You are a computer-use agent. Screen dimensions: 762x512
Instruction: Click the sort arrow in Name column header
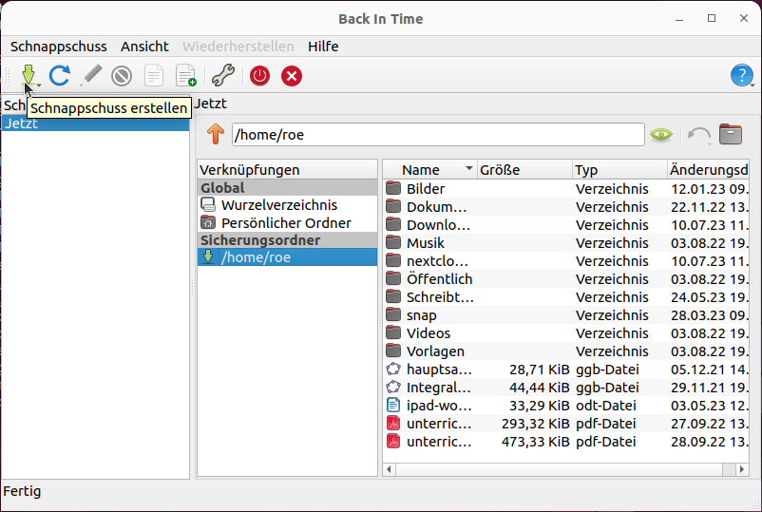[468, 169]
